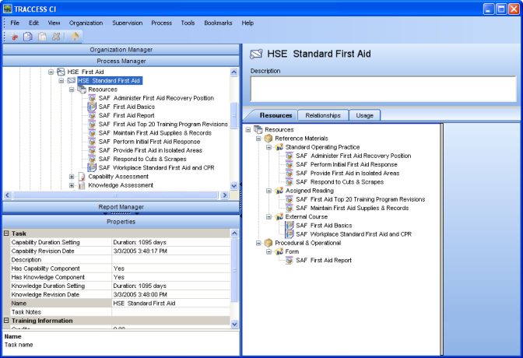523x358 pixels.
Task: Open the Report Manager panel
Action: click(121, 207)
